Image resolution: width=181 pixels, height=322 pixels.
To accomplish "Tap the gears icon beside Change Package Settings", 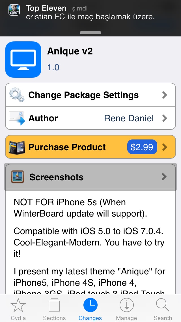I will [17, 95].
